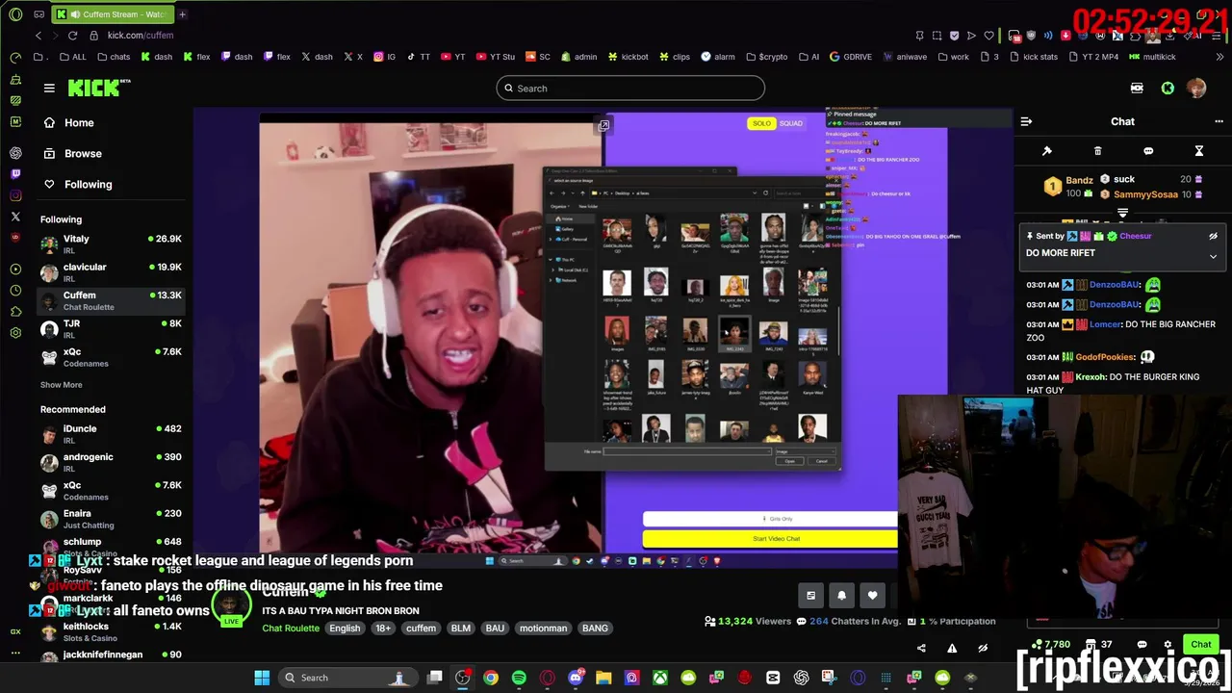Click the heart follow button
The width and height of the screenshot is (1232, 693).
[x=872, y=596]
